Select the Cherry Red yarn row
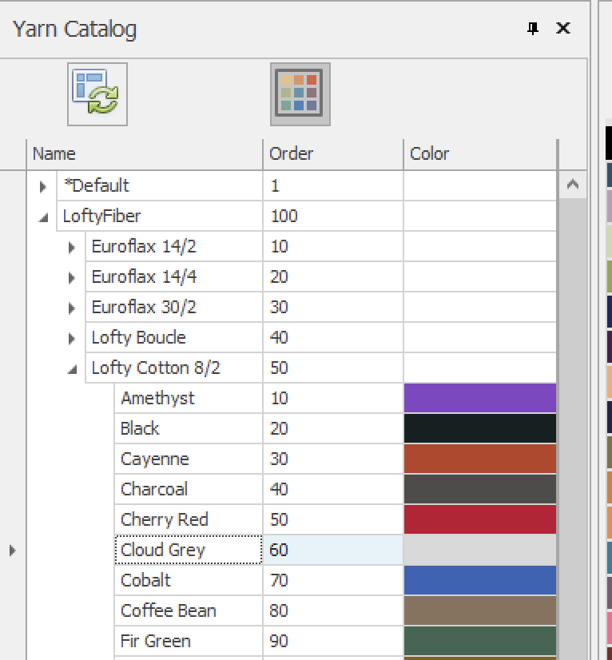 pyautogui.click(x=165, y=519)
